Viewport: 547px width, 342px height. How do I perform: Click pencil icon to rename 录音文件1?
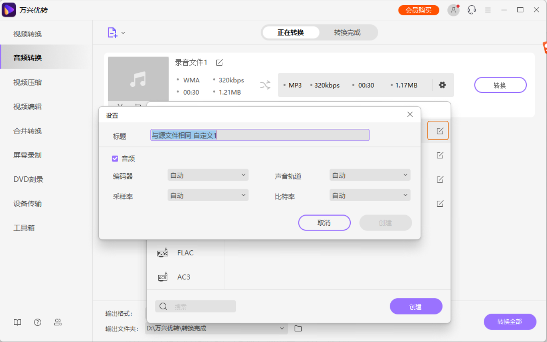click(x=219, y=63)
